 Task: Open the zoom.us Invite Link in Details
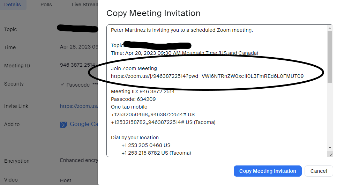point(78,106)
